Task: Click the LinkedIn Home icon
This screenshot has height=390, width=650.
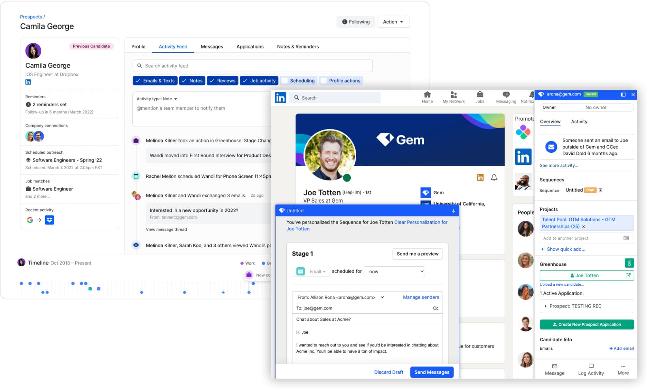Action: tap(427, 95)
